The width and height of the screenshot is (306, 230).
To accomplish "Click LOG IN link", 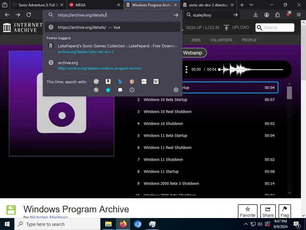I will click(212, 28).
